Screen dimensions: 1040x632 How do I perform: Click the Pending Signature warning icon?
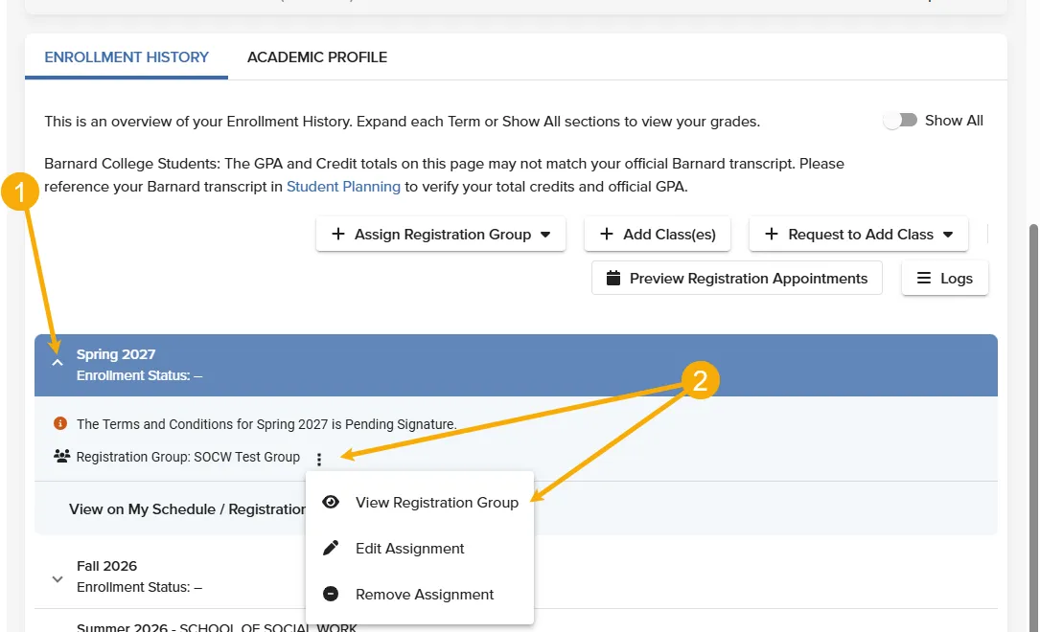pos(60,423)
